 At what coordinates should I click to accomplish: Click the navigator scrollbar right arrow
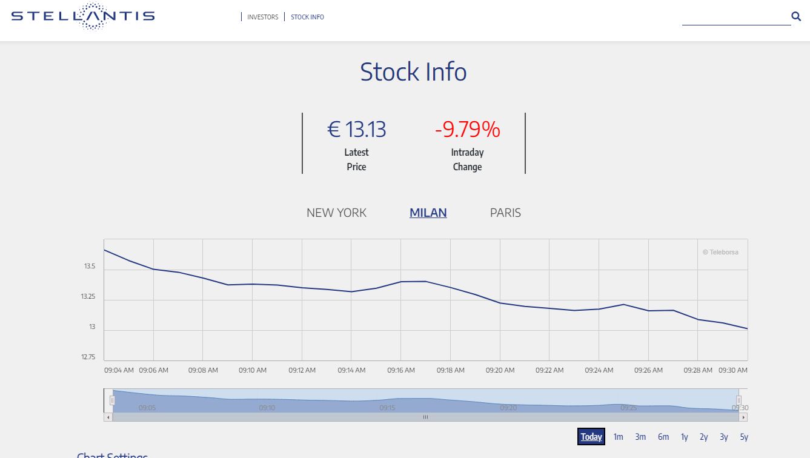pyautogui.click(x=743, y=417)
